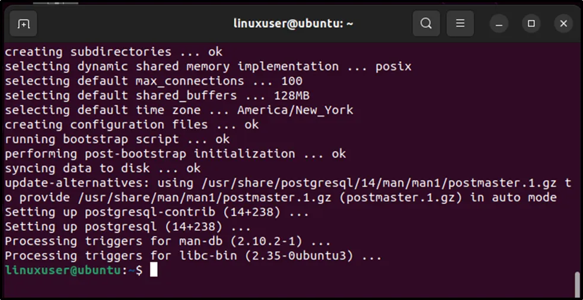Click the search icon in header bar
583x300 pixels.
point(426,24)
